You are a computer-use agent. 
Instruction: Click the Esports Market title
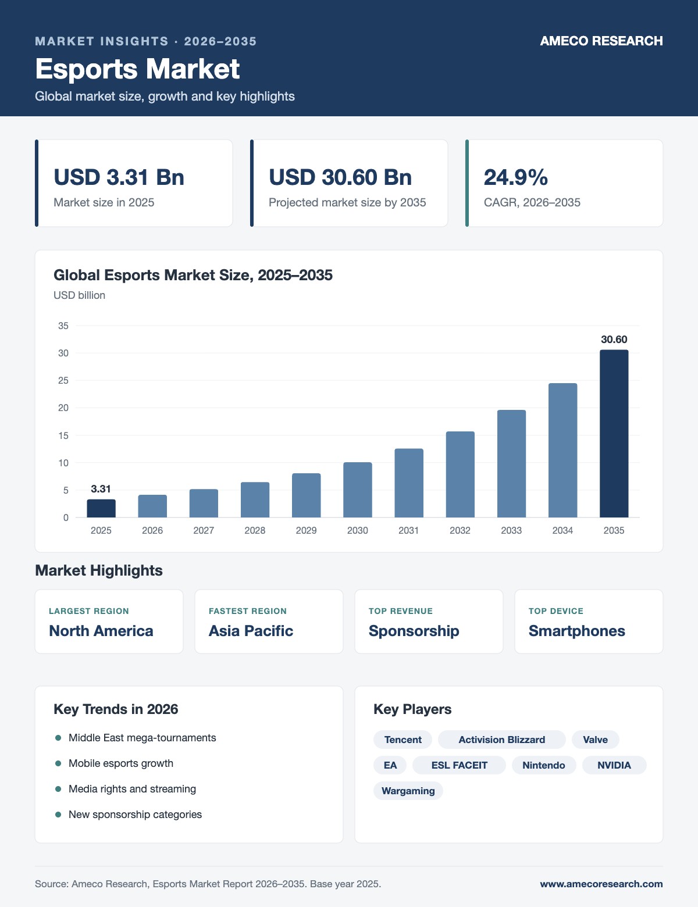pos(137,69)
